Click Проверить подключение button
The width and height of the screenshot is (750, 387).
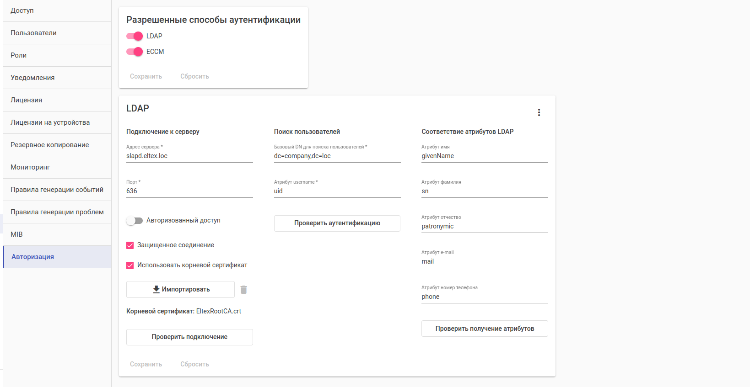click(189, 337)
